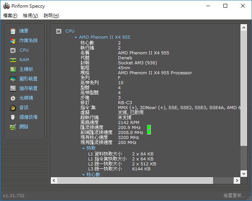The image size is (252, 201).
Task: Click the 週邊設備 mouse icon
Action: pos(13,117)
